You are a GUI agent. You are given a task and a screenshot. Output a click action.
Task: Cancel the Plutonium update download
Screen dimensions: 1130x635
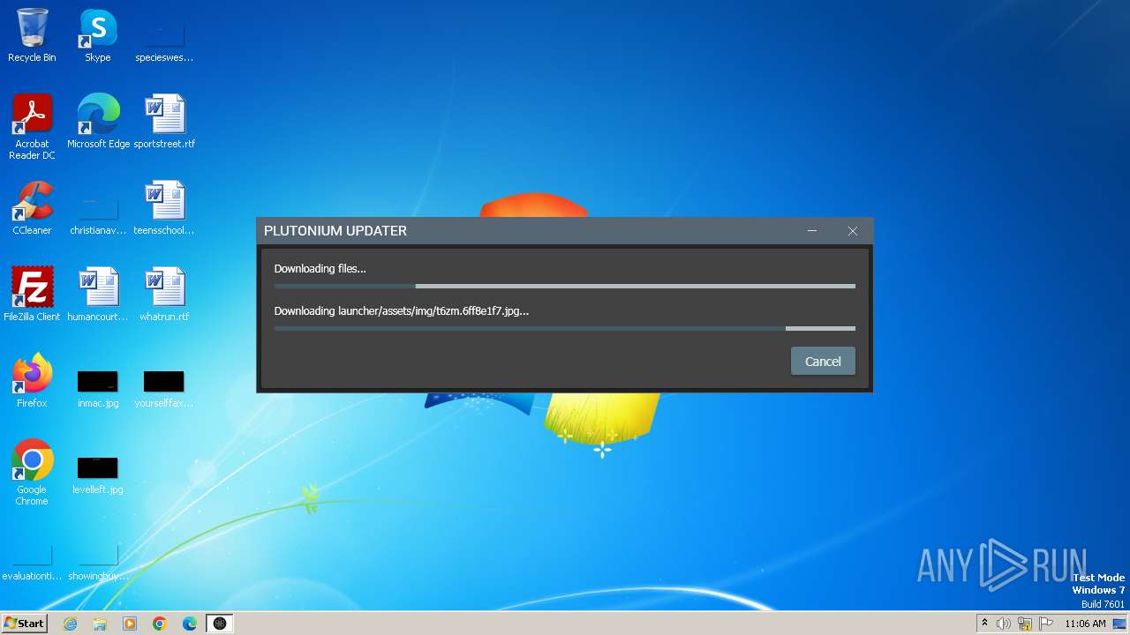(823, 362)
